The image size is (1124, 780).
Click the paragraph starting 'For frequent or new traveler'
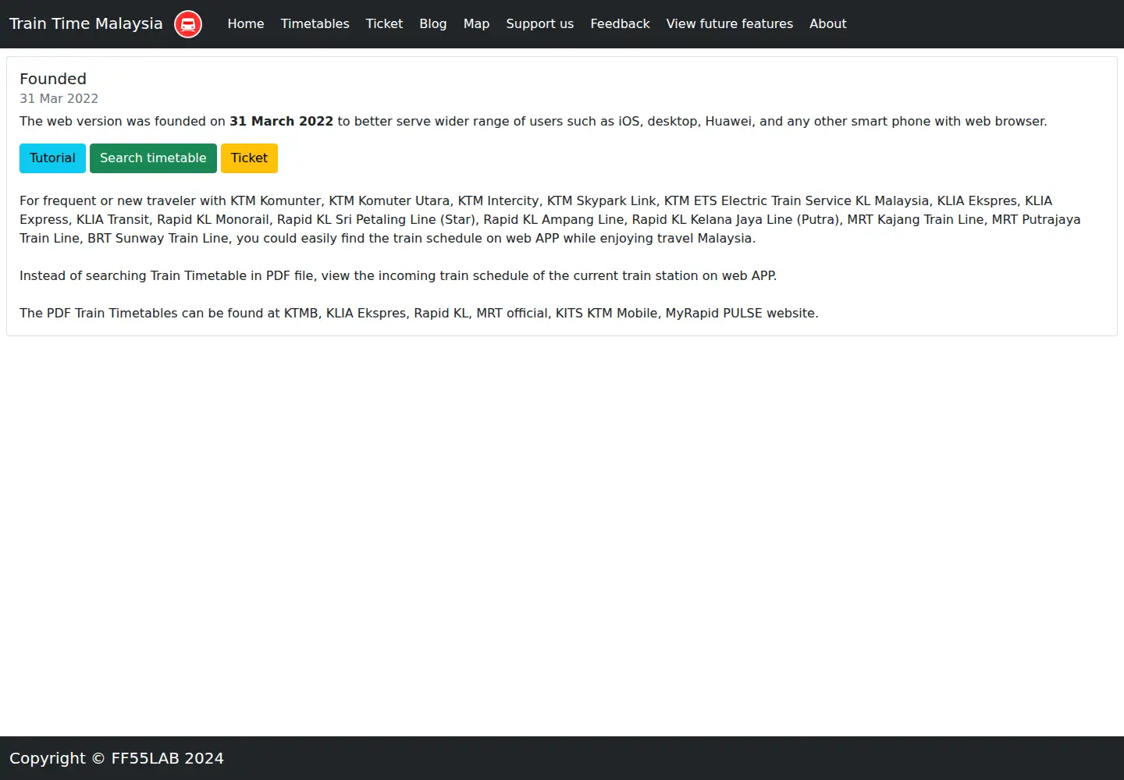click(x=550, y=219)
